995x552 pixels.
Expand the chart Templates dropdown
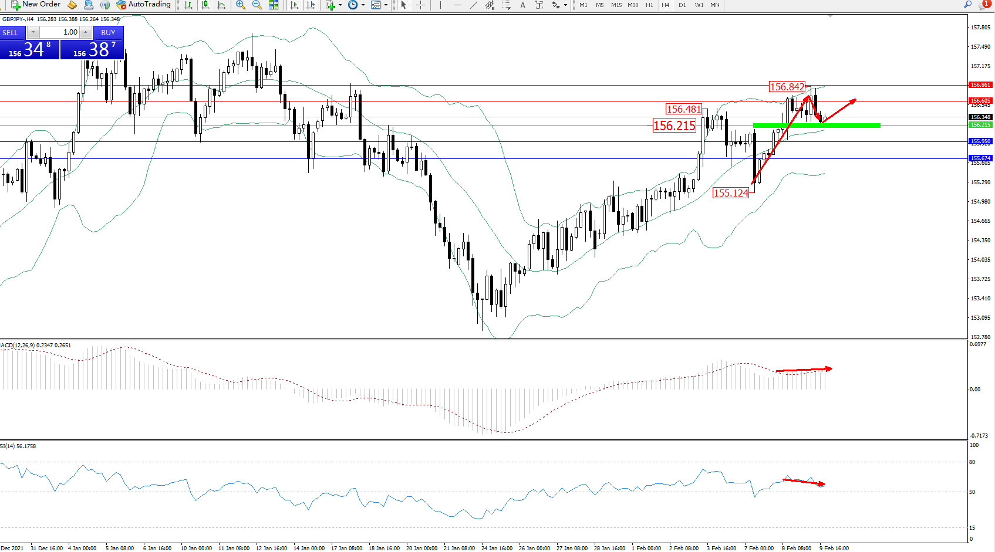tap(386, 5)
